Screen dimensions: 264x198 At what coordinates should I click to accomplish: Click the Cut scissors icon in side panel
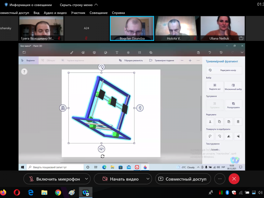tap(210, 122)
